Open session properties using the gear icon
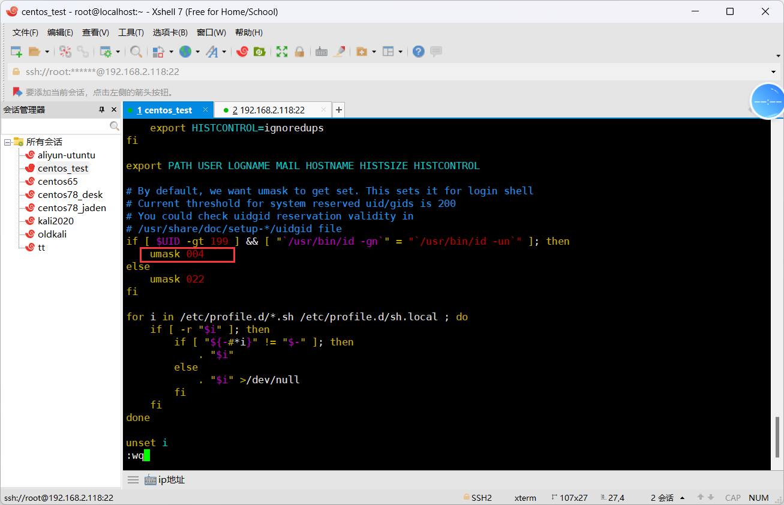 pos(106,52)
